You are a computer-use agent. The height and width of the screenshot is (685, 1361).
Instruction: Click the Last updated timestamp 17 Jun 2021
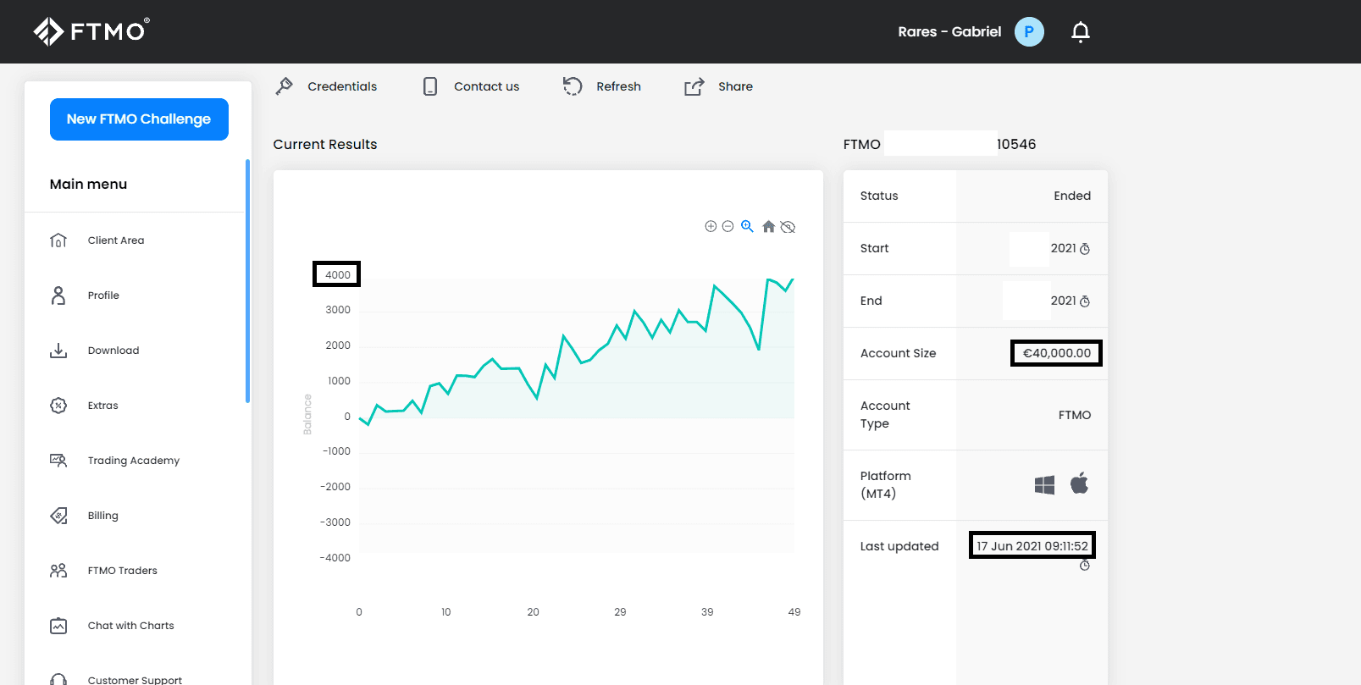(x=1032, y=546)
